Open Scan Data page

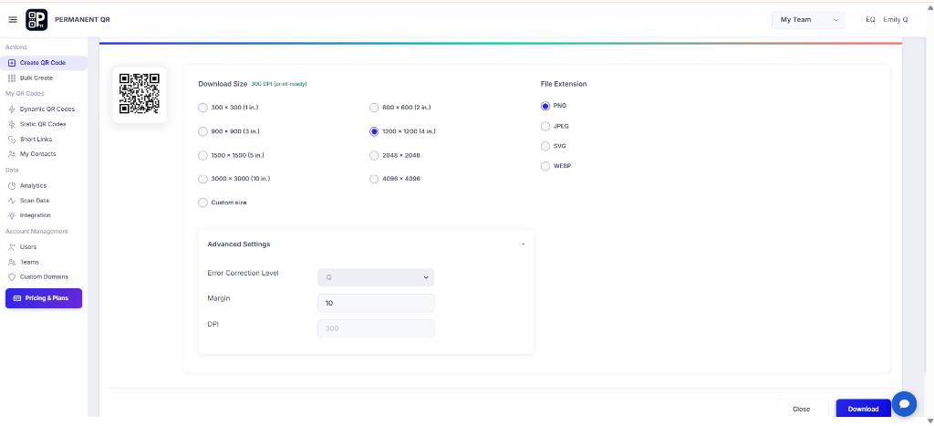click(34, 201)
